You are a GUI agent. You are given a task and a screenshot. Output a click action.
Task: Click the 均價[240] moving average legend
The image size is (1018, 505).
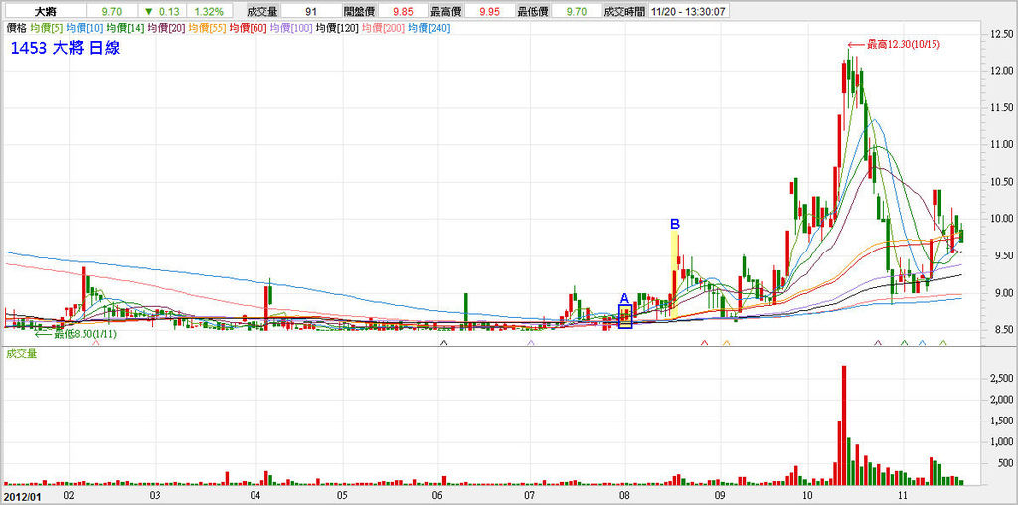click(x=429, y=28)
